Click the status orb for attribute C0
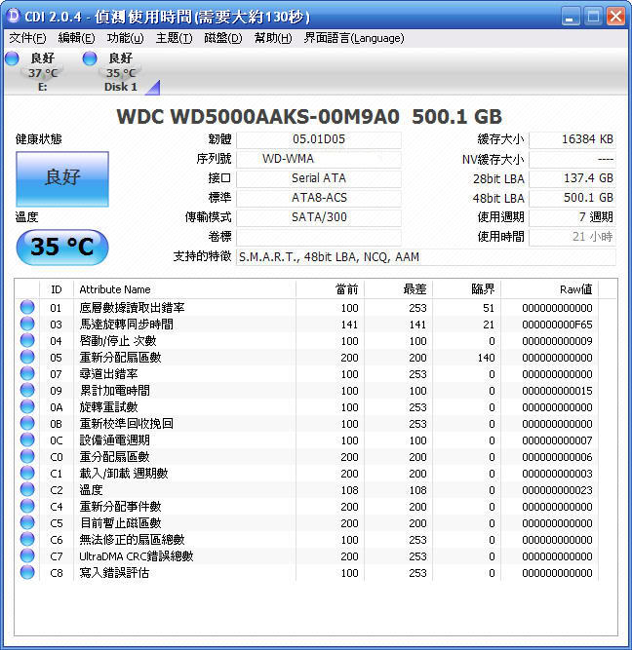The width and height of the screenshot is (632, 650). (27, 456)
